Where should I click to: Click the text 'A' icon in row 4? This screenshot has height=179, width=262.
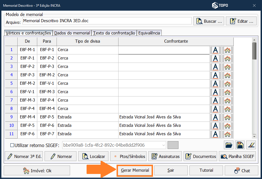[215, 75]
